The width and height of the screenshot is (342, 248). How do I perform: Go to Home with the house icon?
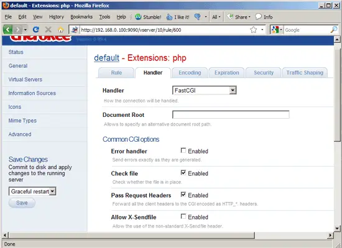click(61, 29)
